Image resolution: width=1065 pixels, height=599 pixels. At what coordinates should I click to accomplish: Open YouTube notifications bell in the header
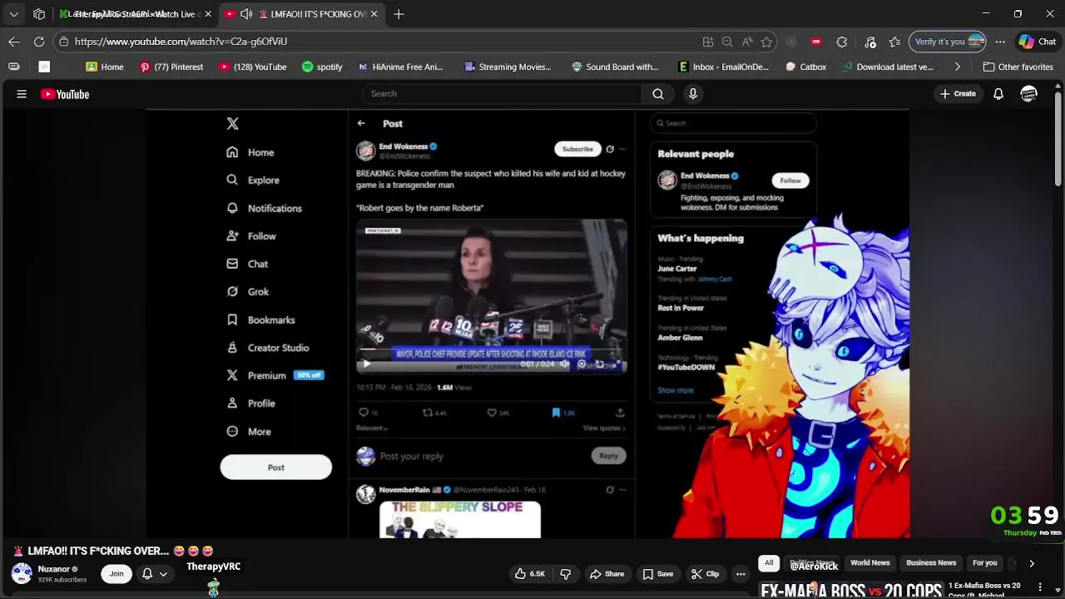998,94
